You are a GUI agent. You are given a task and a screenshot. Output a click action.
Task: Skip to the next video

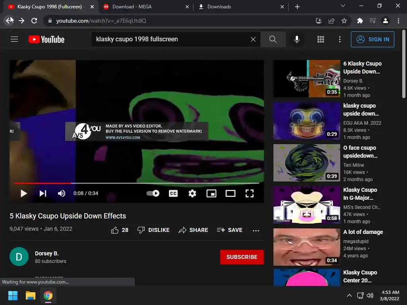click(43, 193)
